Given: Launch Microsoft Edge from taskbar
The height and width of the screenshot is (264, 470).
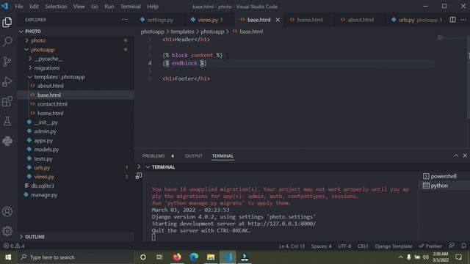Looking at the screenshot, I should [194, 257].
